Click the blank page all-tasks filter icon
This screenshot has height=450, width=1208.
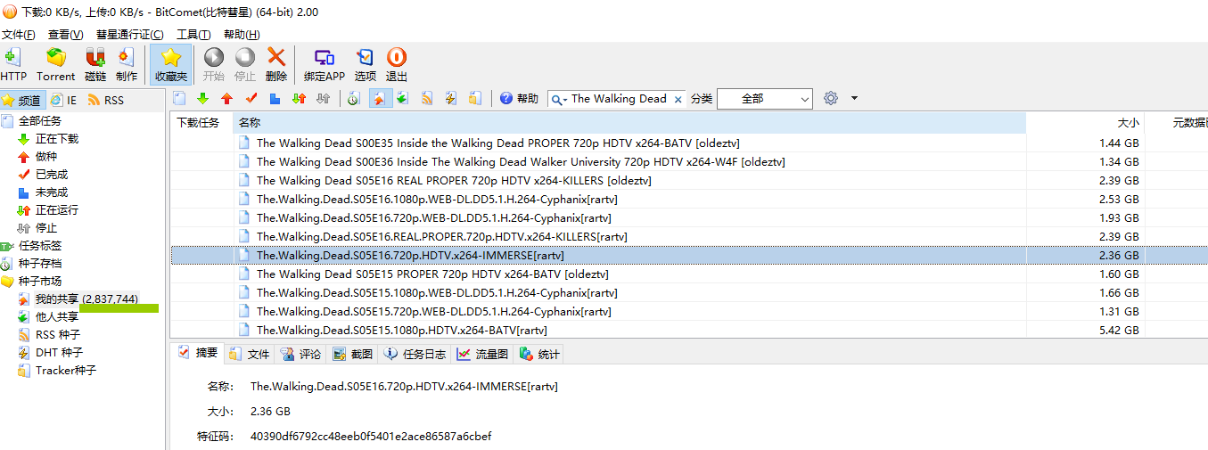click(179, 98)
